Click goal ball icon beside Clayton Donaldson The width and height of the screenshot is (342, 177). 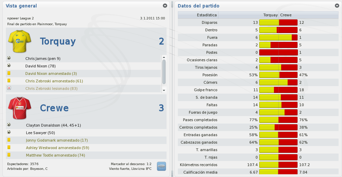[x=9, y=125]
